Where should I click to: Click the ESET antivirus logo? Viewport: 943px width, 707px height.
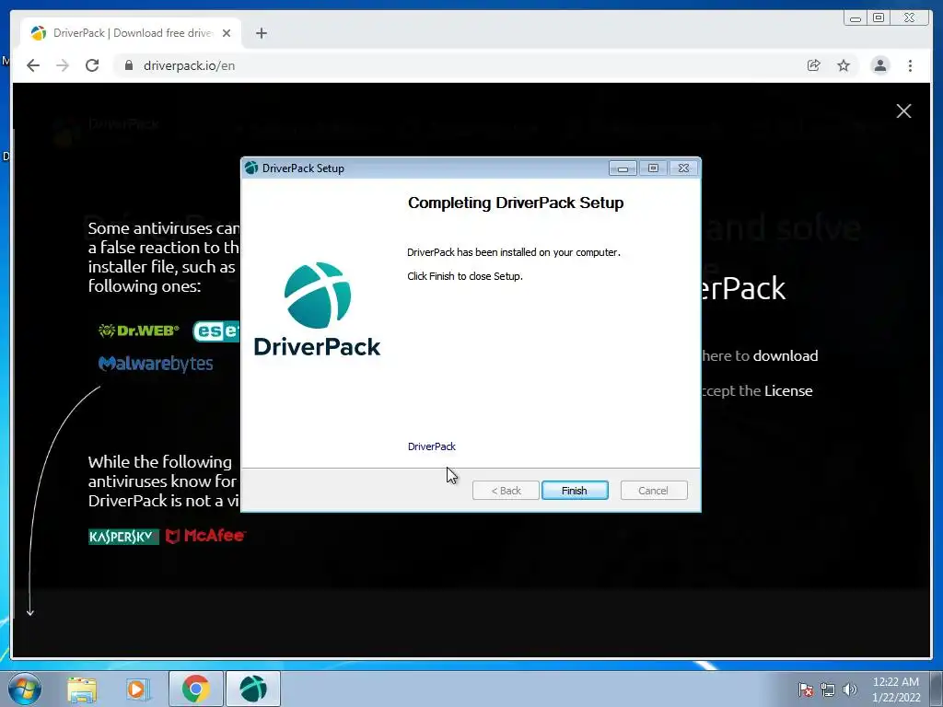point(215,331)
